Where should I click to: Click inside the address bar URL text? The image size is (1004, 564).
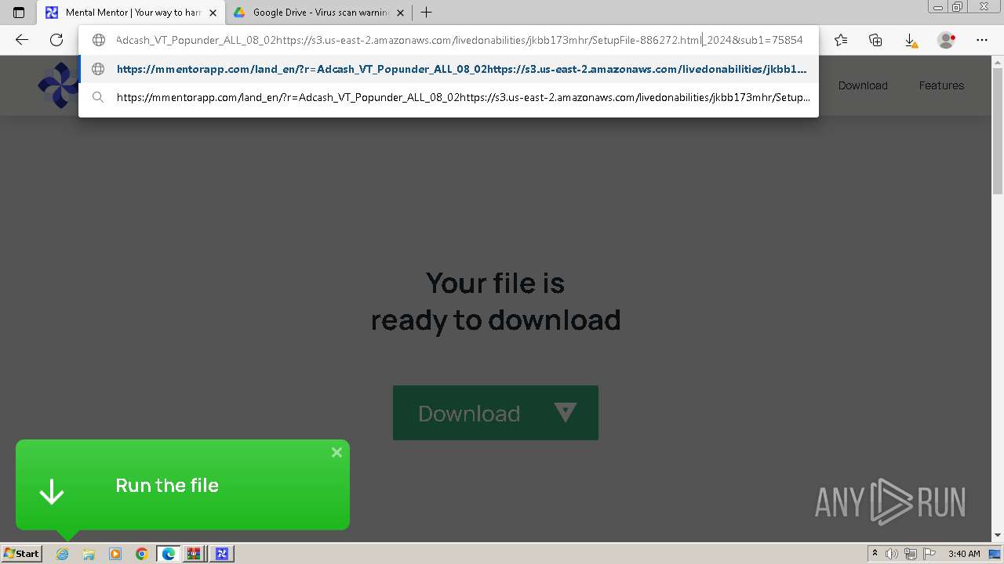click(x=459, y=40)
